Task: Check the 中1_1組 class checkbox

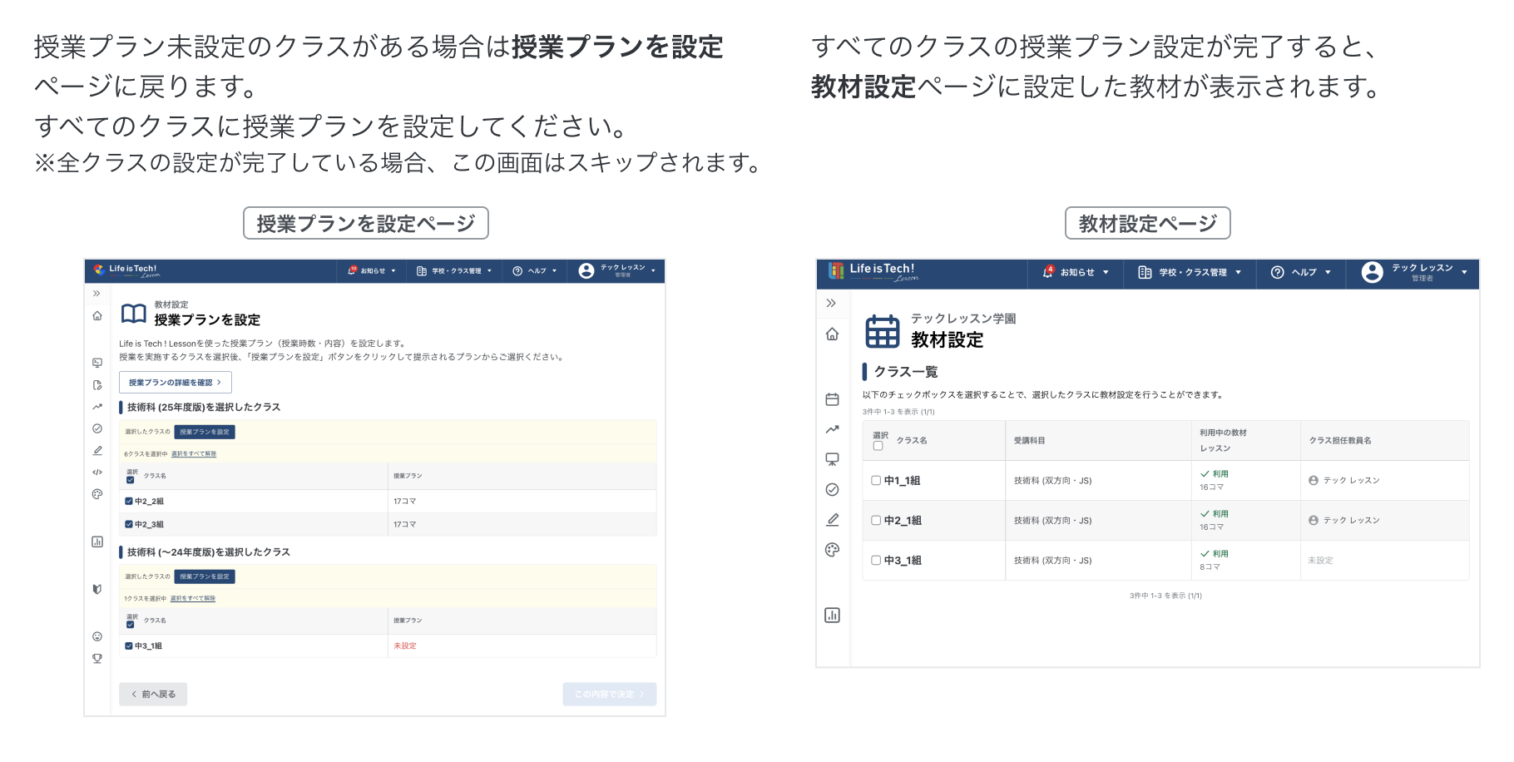Action: pos(876,481)
